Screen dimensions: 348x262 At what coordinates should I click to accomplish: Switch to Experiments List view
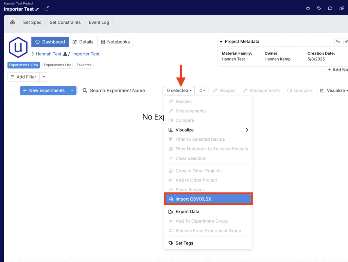pyautogui.click(x=57, y=65)
